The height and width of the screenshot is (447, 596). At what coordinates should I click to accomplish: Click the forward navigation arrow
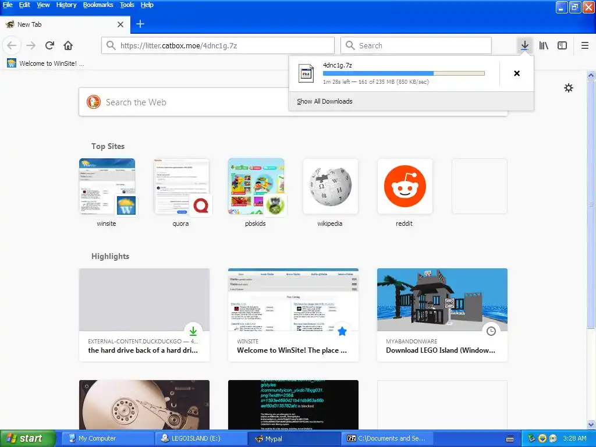[31, 45]
